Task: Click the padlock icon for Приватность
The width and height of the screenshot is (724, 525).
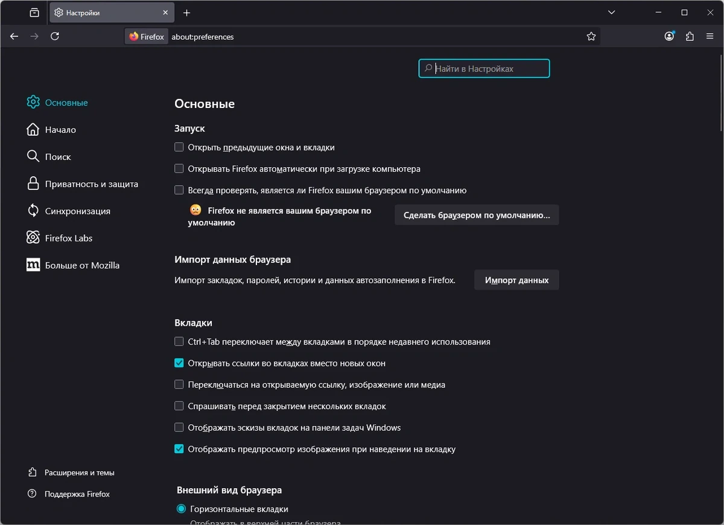Action: pyautogui.click(x=33, y=183)
